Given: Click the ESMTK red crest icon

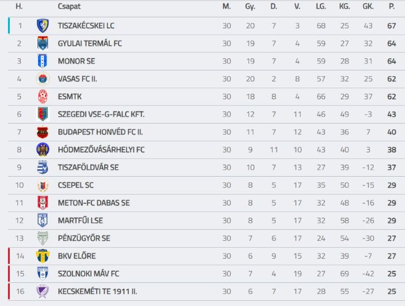Looking at the screenshot, I should [43, 96].
